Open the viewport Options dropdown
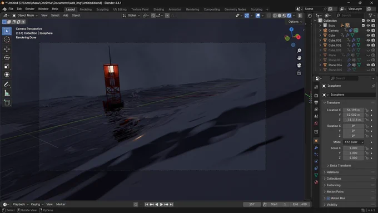Viewport: 378px width, 213px height. [295, 22]
